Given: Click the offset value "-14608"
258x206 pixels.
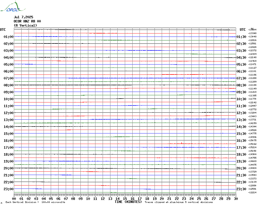Looking at the screenshot, I should (252, 161).
